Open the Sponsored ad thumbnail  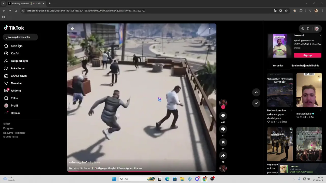[280, 46]
